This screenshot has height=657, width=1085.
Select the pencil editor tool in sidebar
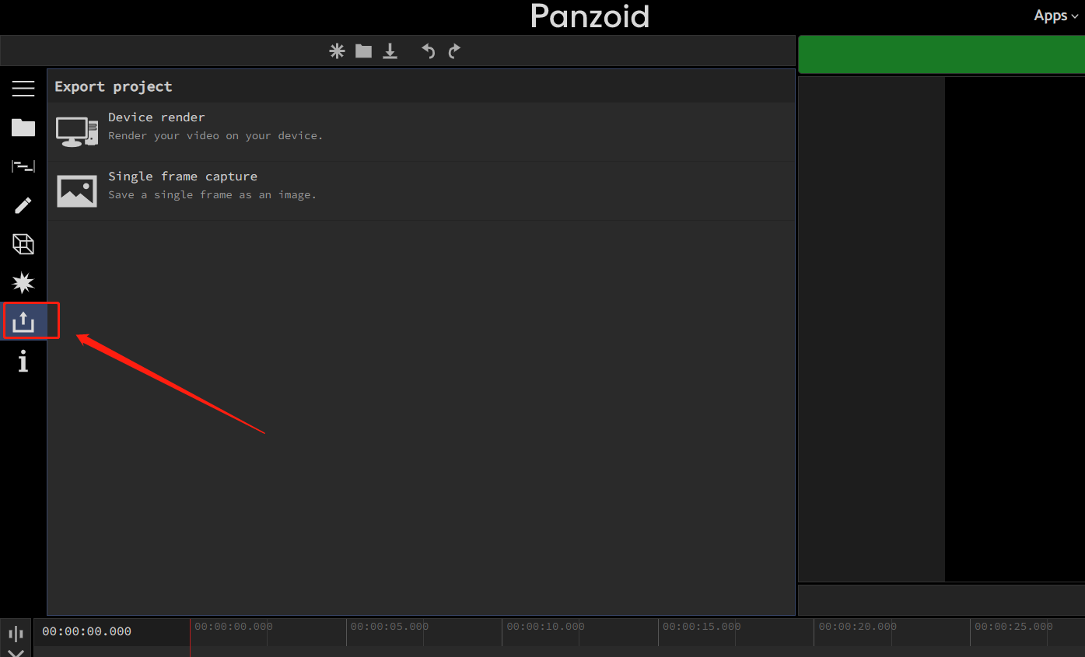pos(23,204)
